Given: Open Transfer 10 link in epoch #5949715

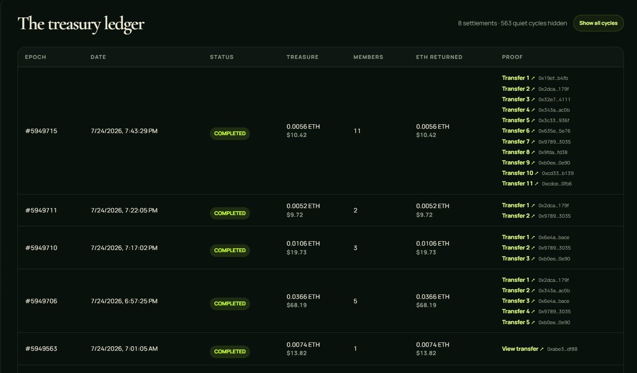Looking at the screenshot, I should 520,173.
